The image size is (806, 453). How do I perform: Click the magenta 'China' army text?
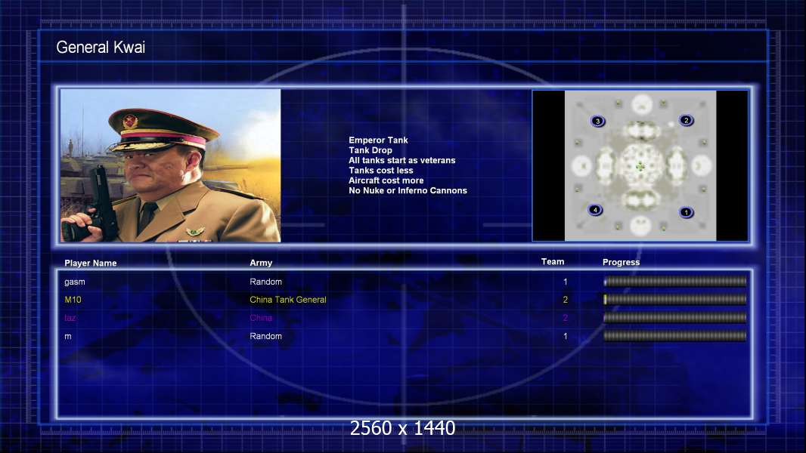[x=261, y=318]
